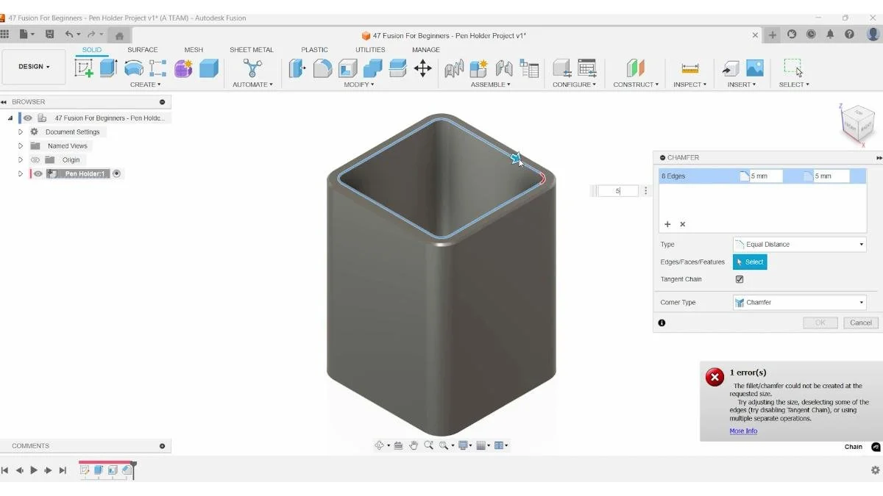
Task: Select the 8 Edges row
Action: 762,176
